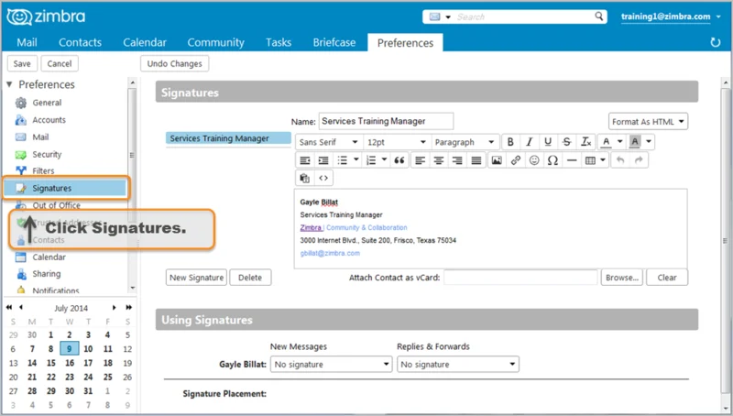Open Replies & Forwards signature dropdown
733x416 pixels.
457,364
